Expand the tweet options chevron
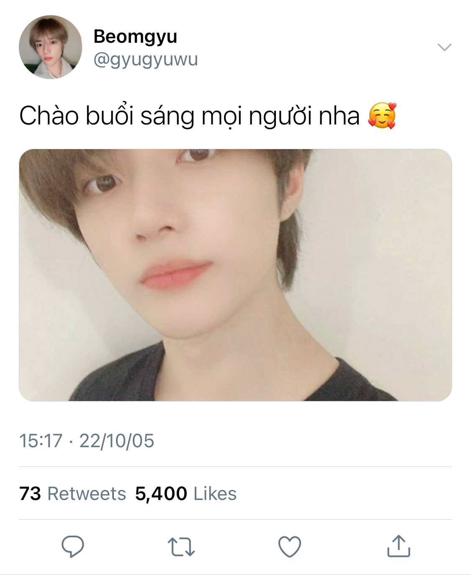 444,47
